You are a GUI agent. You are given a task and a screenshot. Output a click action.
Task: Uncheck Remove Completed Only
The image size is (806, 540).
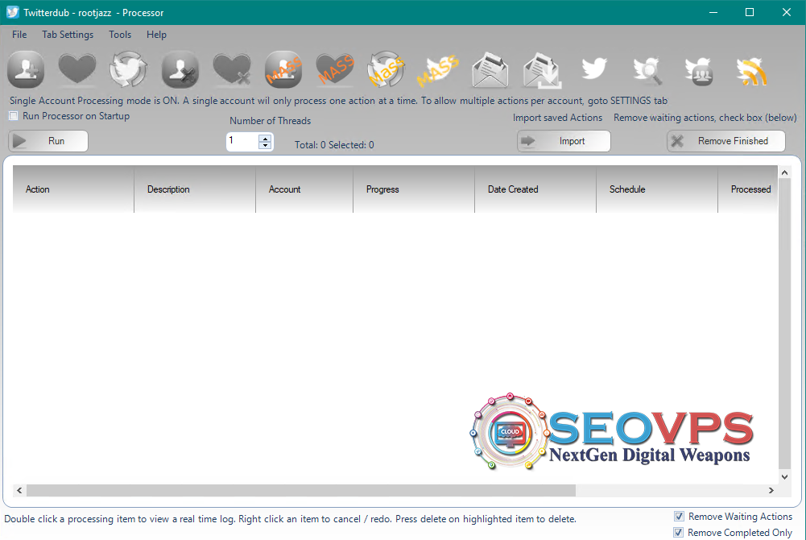pos(679,533)
